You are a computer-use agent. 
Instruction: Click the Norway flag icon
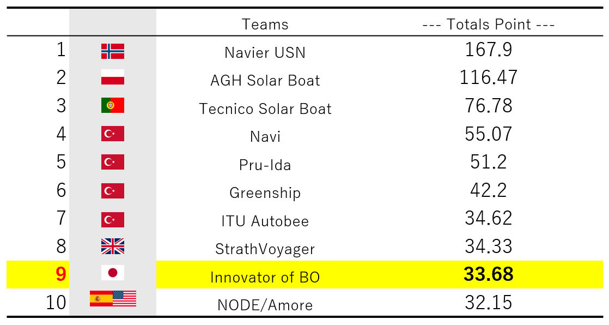[113, 51]
